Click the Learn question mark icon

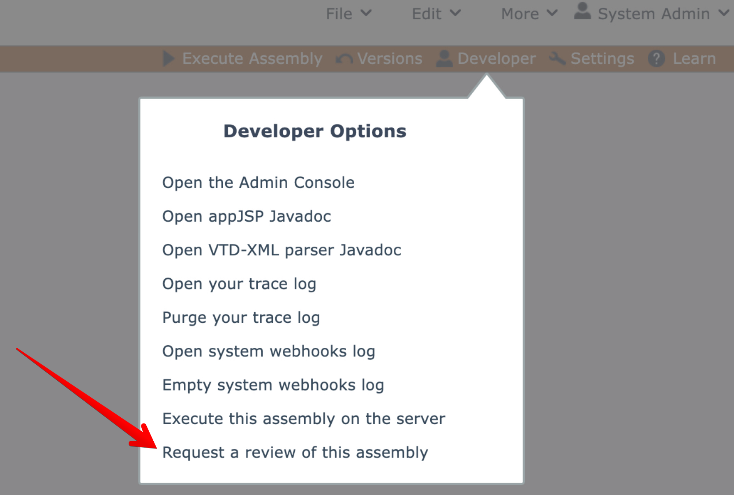click(x=656, y=59)
